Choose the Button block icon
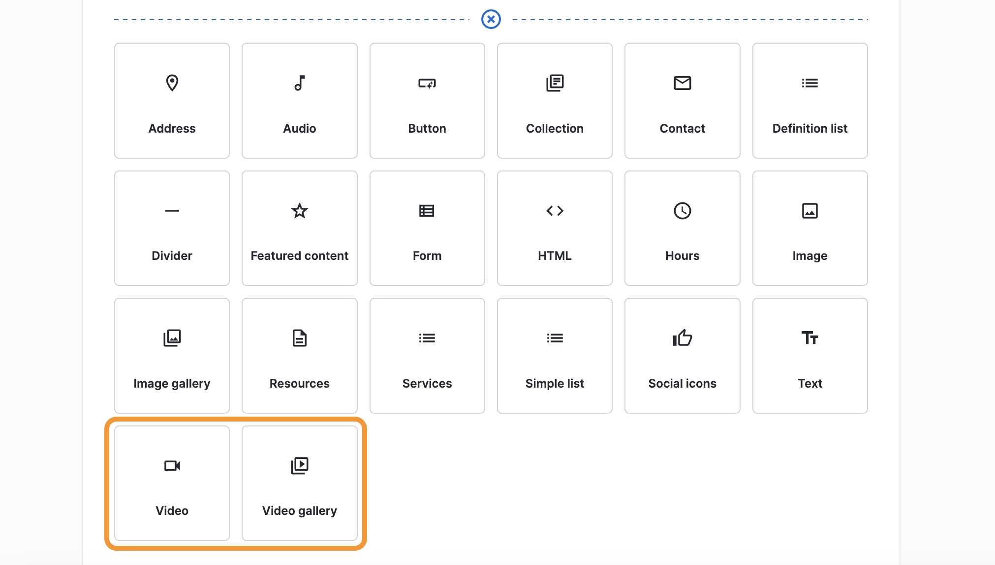 pos(427,83)
